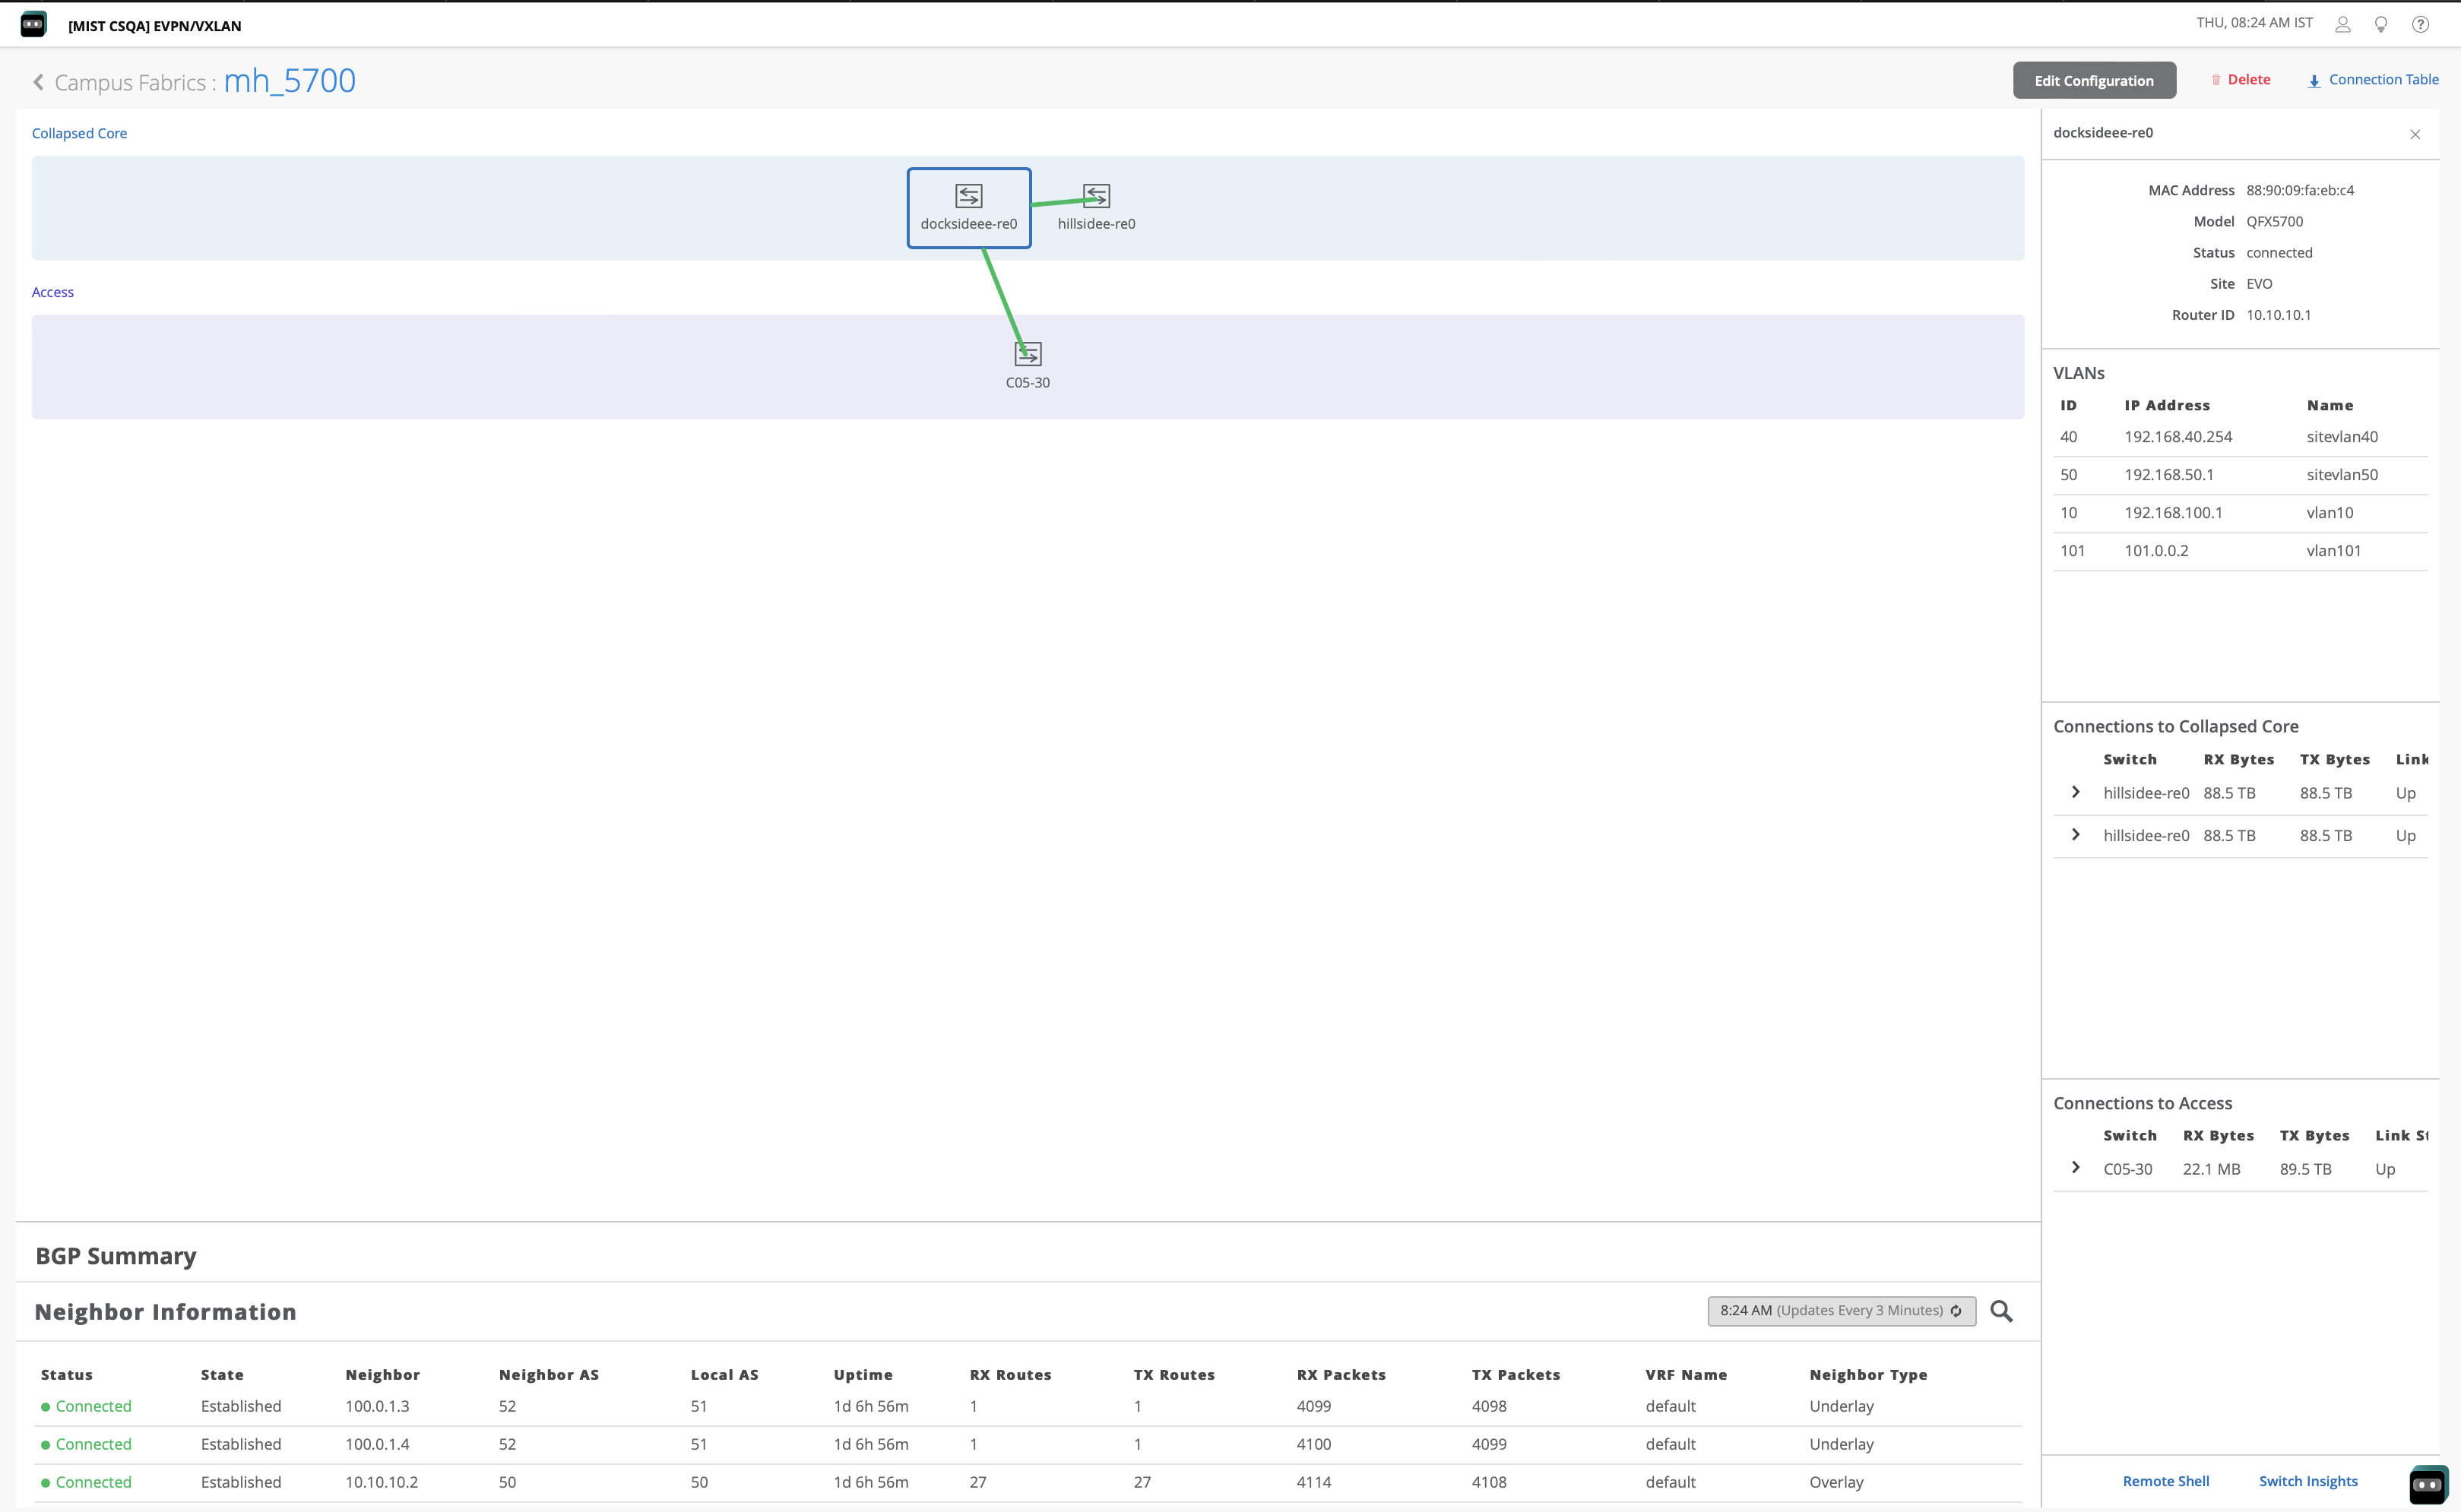Viewport: 2461px width, 1512px height.
Task: Refresh BGP data via 8:24 AM updates button
Action: 1841,1311
